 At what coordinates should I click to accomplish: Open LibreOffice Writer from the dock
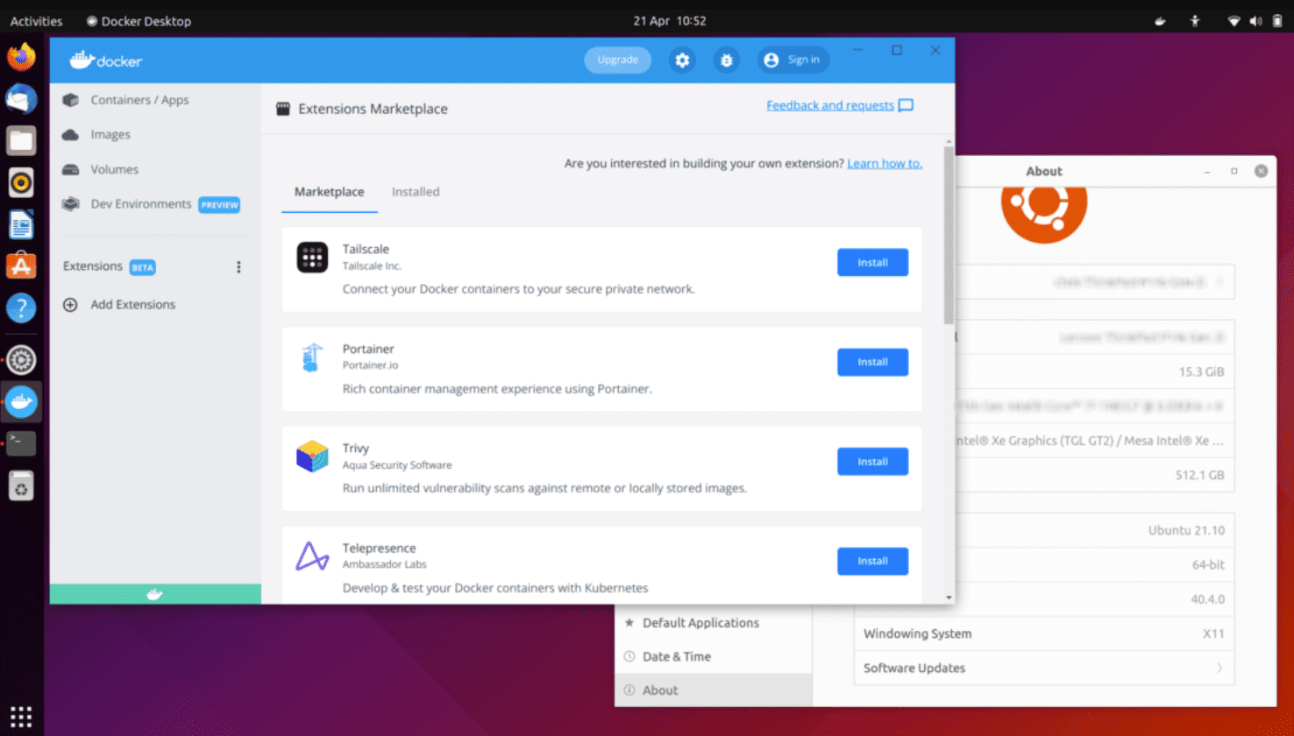tap(21, 224)
